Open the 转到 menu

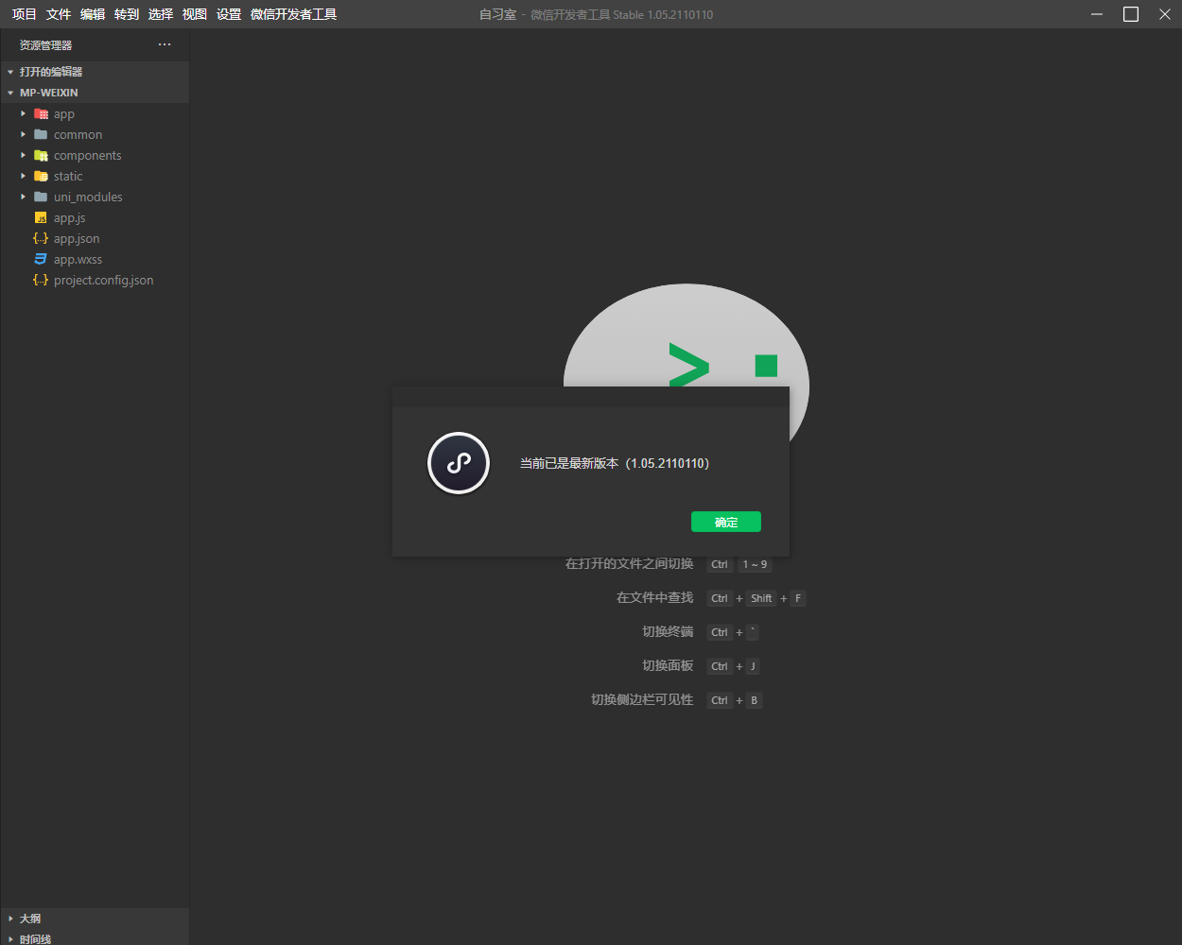pyautogui.click(x=127, y=14)
